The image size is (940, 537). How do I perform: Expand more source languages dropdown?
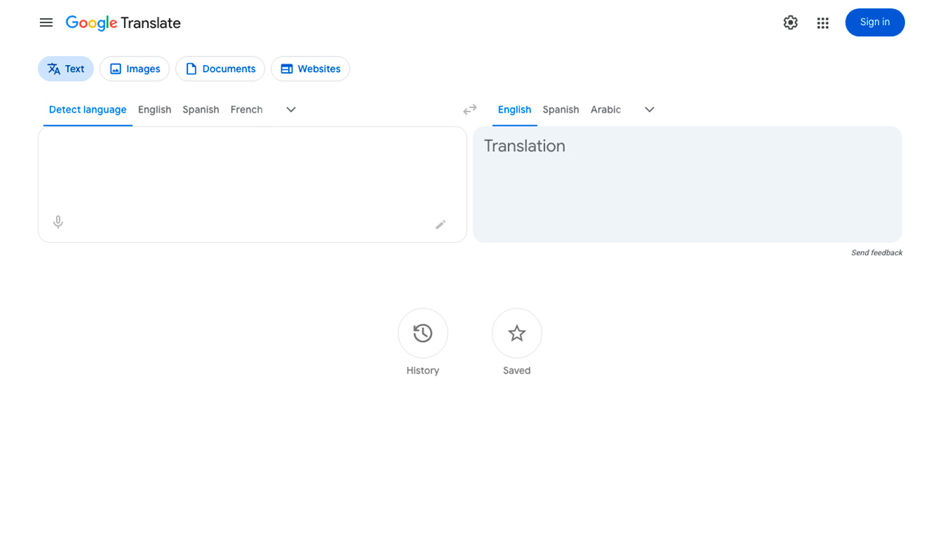point(291,110)
